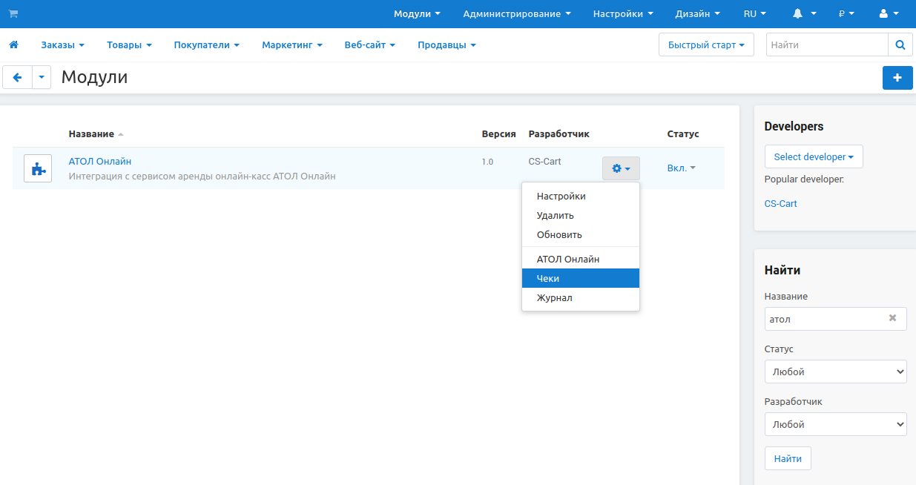Screen dimensions: 916x485
Task: Click the АТОЛ Онлайн puzzle module icon
Action: click(38, 168)
